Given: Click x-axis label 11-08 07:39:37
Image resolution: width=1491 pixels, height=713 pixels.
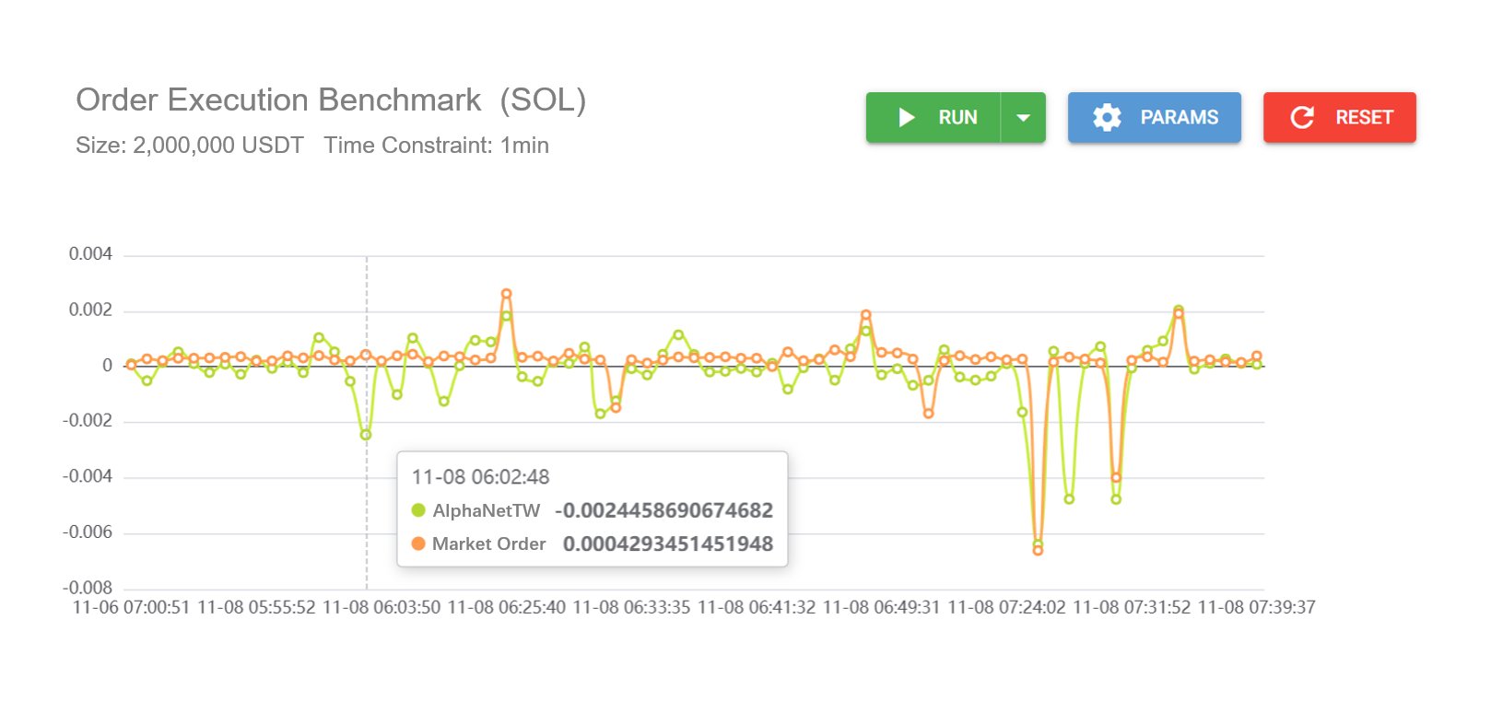Looking at the screenshot, I should click(1256, 608).
